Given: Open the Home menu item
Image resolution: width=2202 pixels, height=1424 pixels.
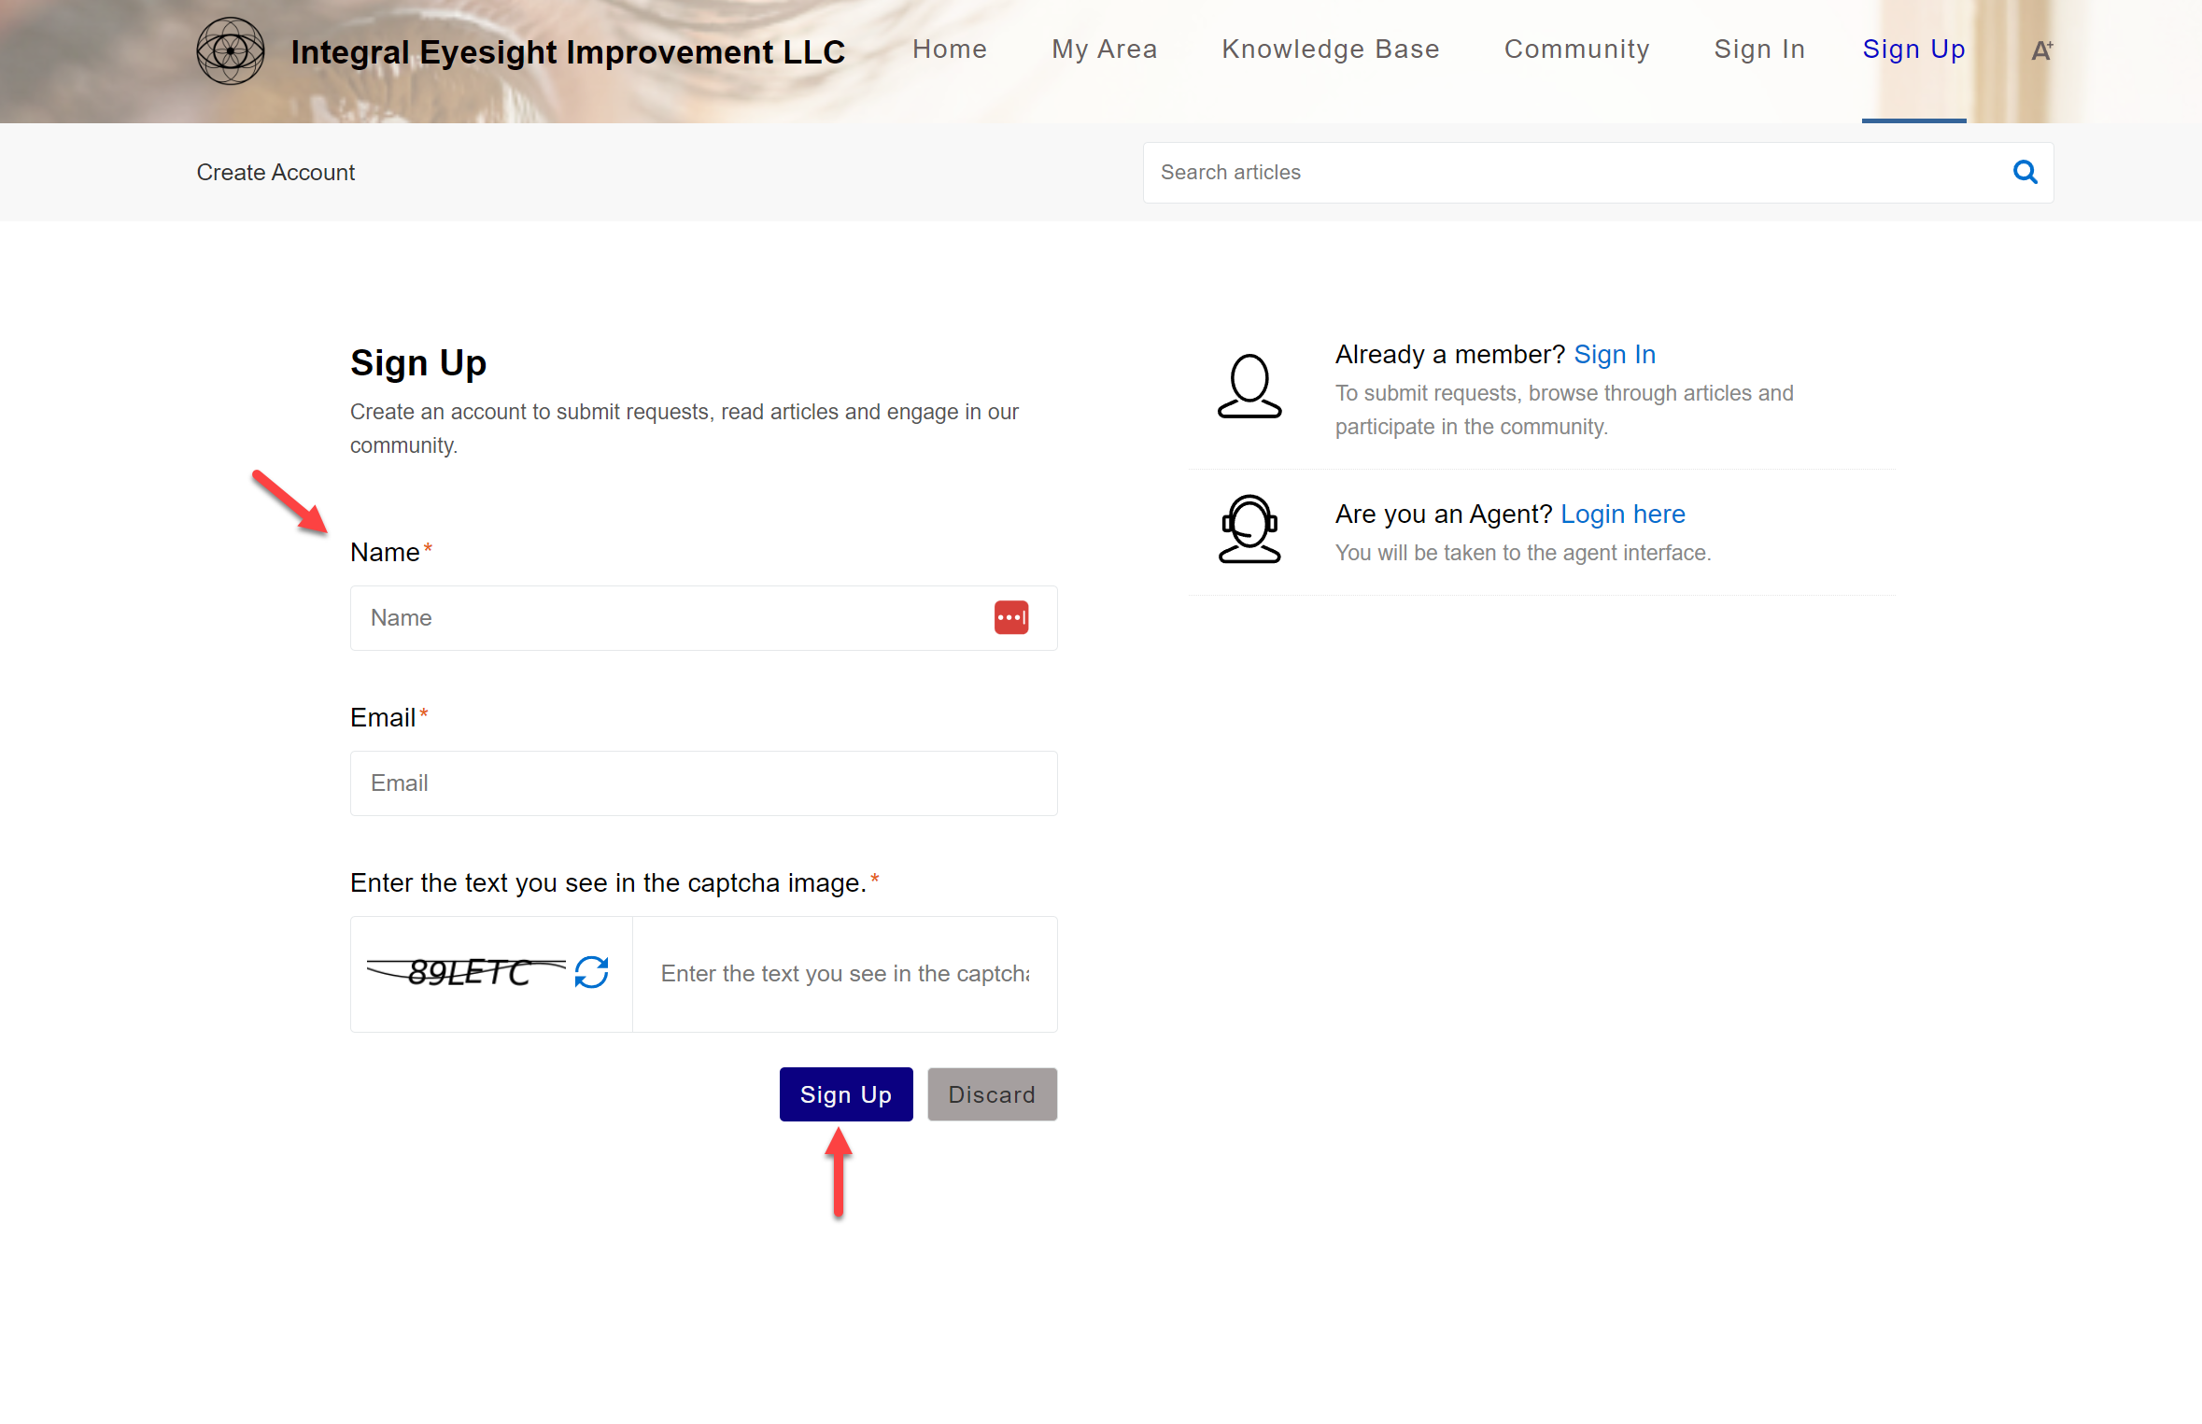Looking at the screenshot, I should (x=949, y=49).
